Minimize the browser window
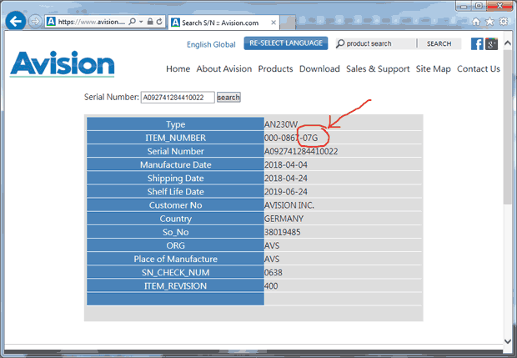The height and width of the screenshot is (358, 517). [x=464, y=6]
